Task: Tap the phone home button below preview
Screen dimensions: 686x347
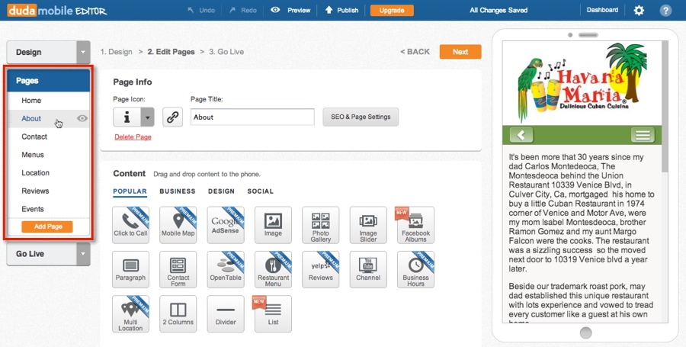Action: pos(585,333)
